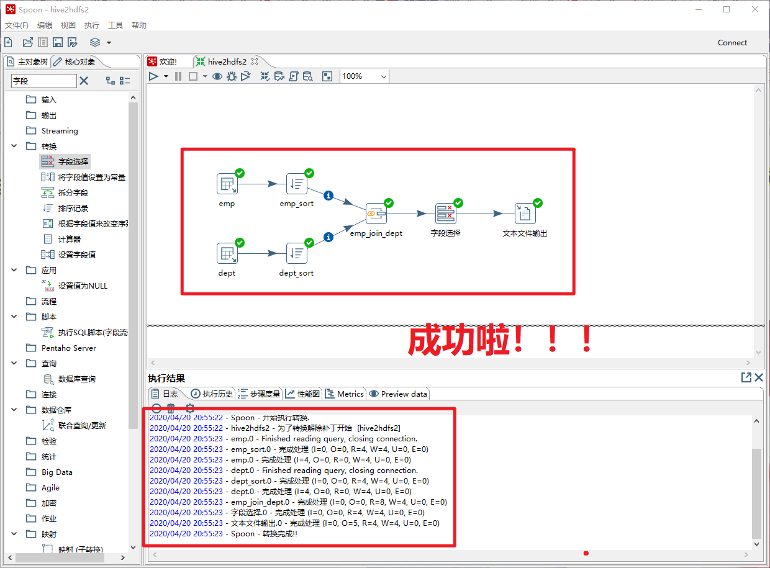
Task: Collapse the 数据仓库 folder
Action: tap(14, 410)
